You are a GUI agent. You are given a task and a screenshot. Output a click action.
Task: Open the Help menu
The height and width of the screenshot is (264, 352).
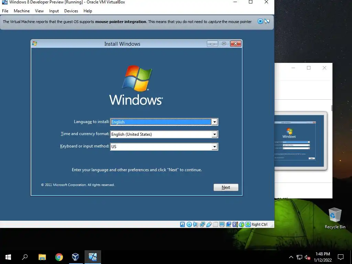coord(88,11)
